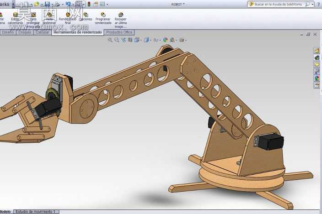
Task: Open the file properties icon
Action: [96, 4]
